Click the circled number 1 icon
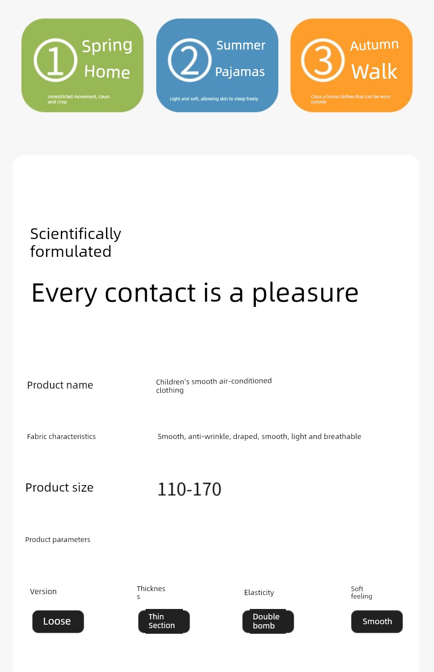 pyautogui.click(x=56, y=60)
